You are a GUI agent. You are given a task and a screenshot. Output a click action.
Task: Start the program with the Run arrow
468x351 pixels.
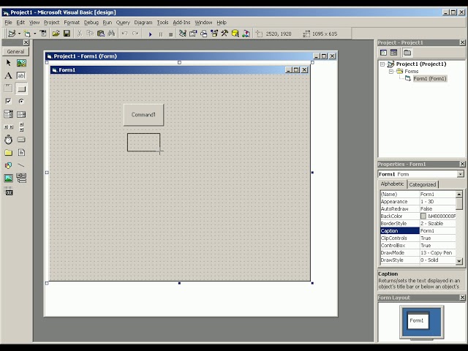click(150, 34)
